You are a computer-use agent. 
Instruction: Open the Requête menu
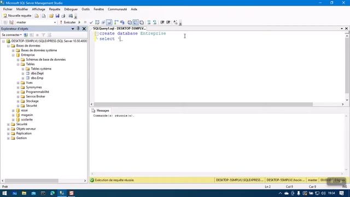(55, 9)
